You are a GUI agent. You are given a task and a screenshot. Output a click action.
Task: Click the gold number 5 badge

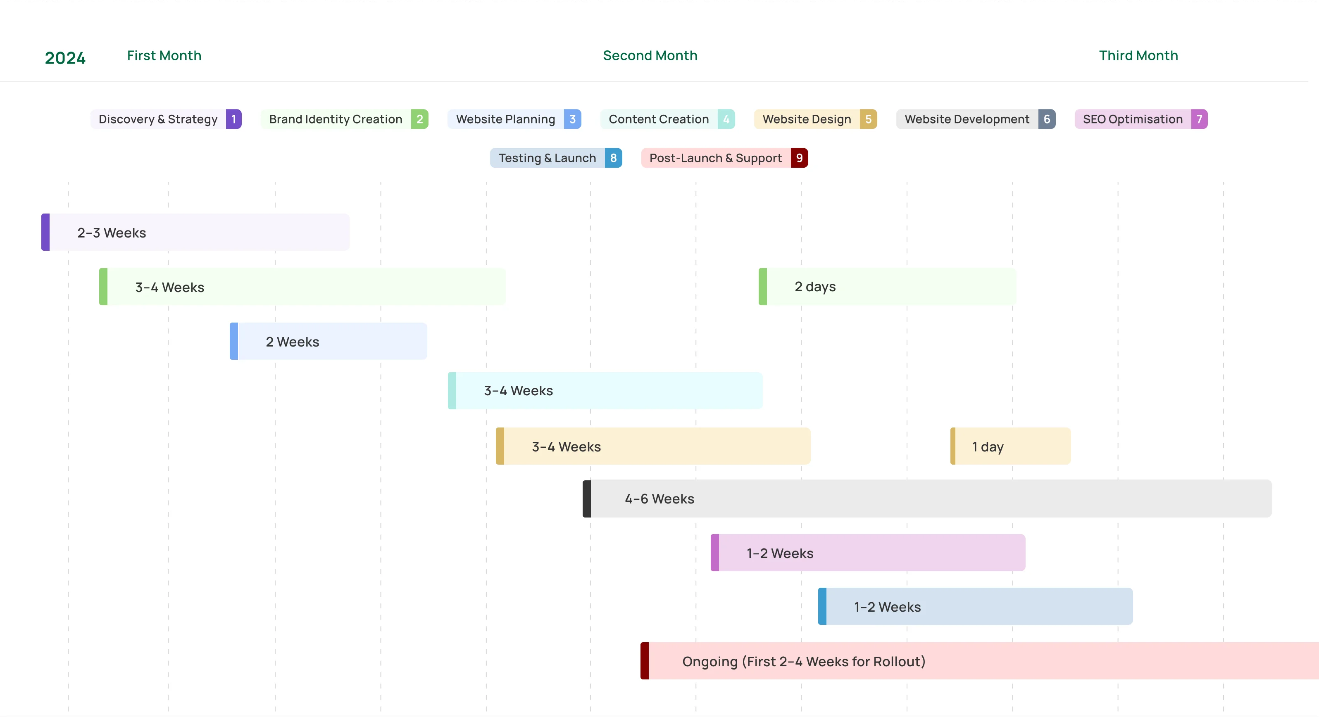[x=868, y=119]
